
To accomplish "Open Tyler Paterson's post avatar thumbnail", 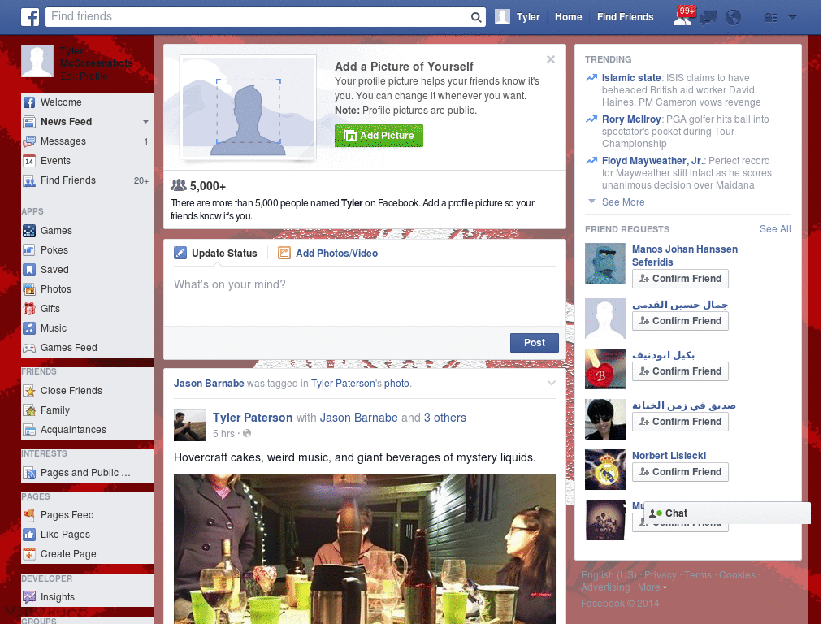I will [x=190, y=425].
